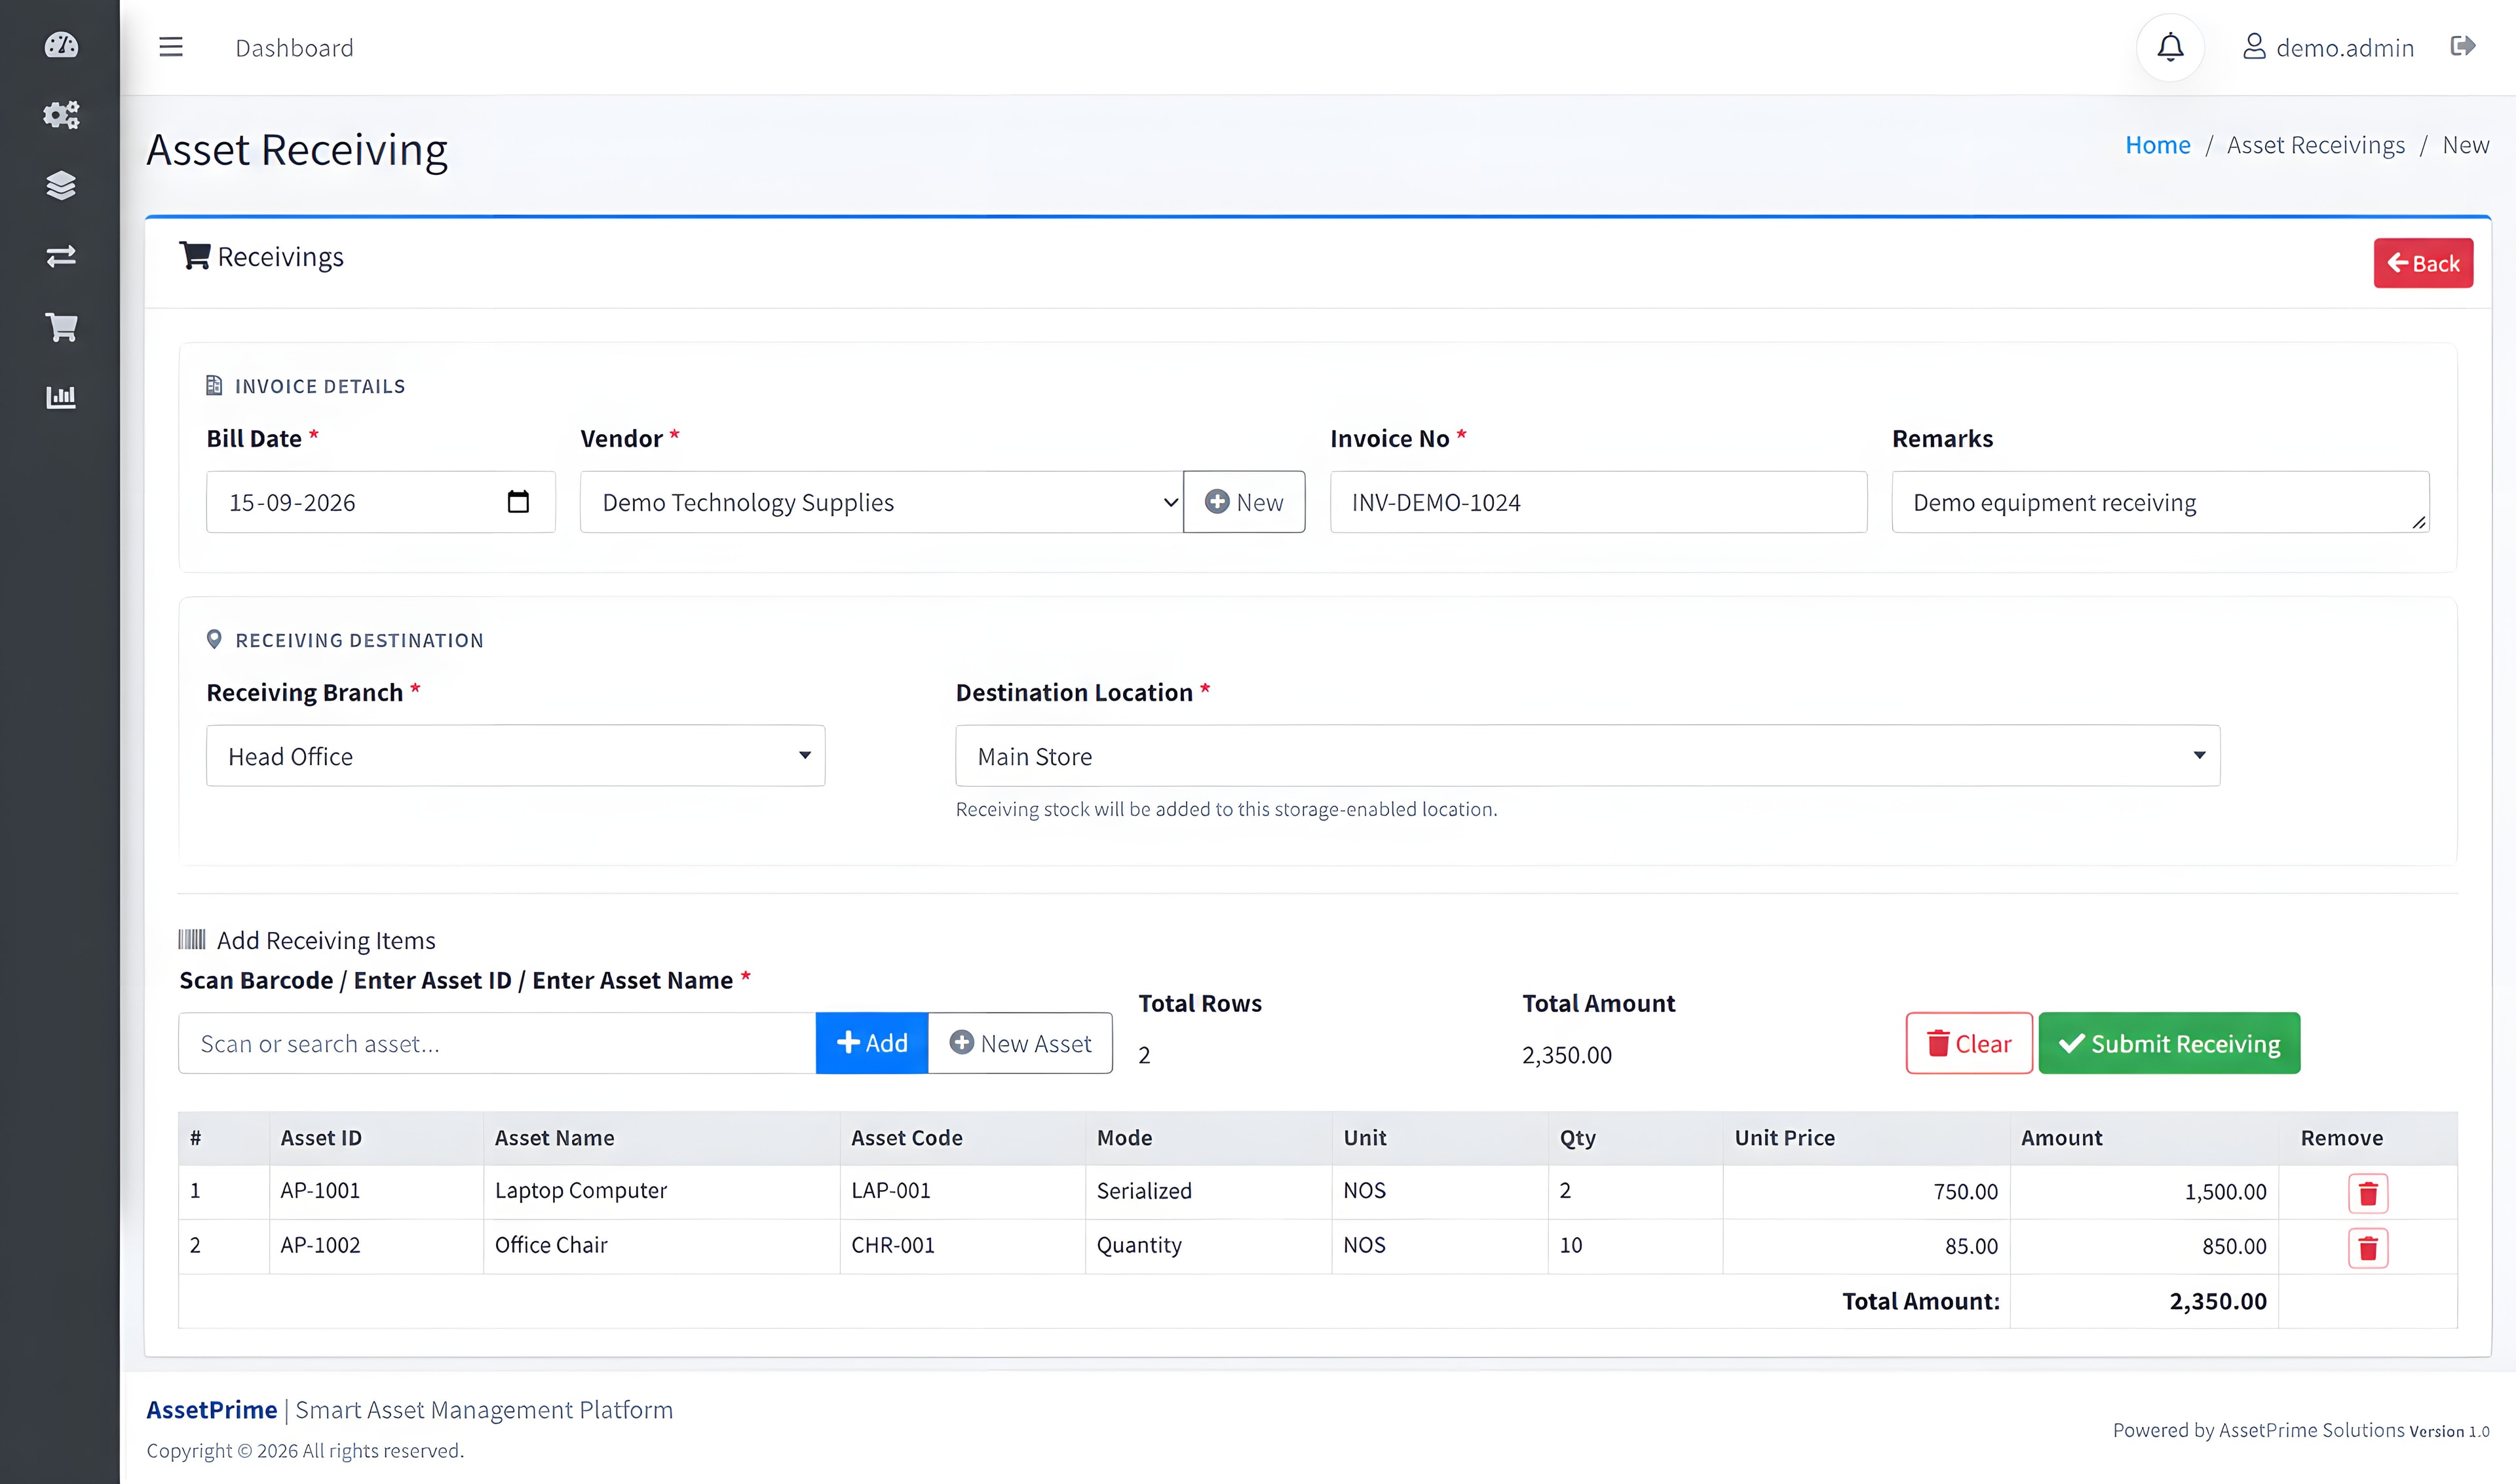Click the New Asset button
Image resolution: width=2516 pixels, height=1484 pixels.
[1020, 1043]
